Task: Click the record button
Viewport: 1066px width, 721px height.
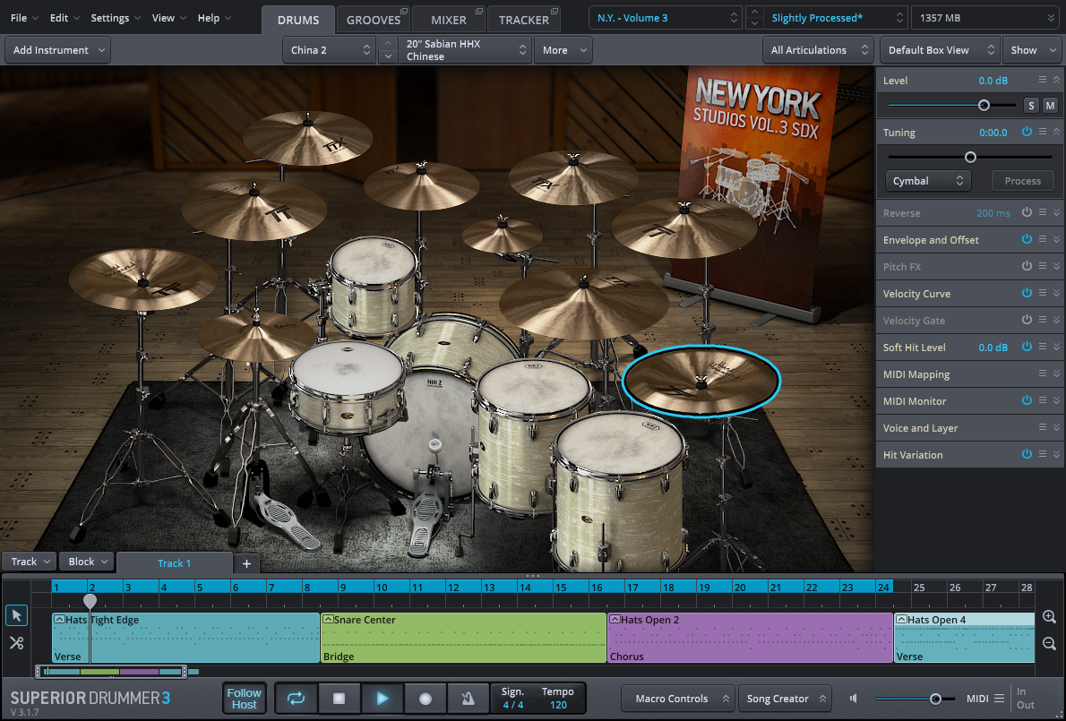Action: click(x=425, y=699)
